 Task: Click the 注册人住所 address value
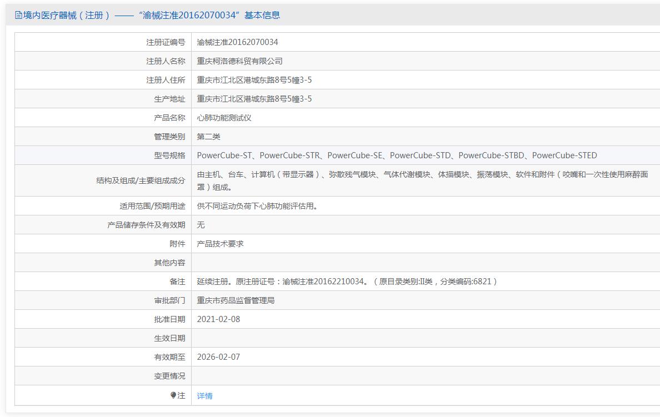tap(254, 80)
